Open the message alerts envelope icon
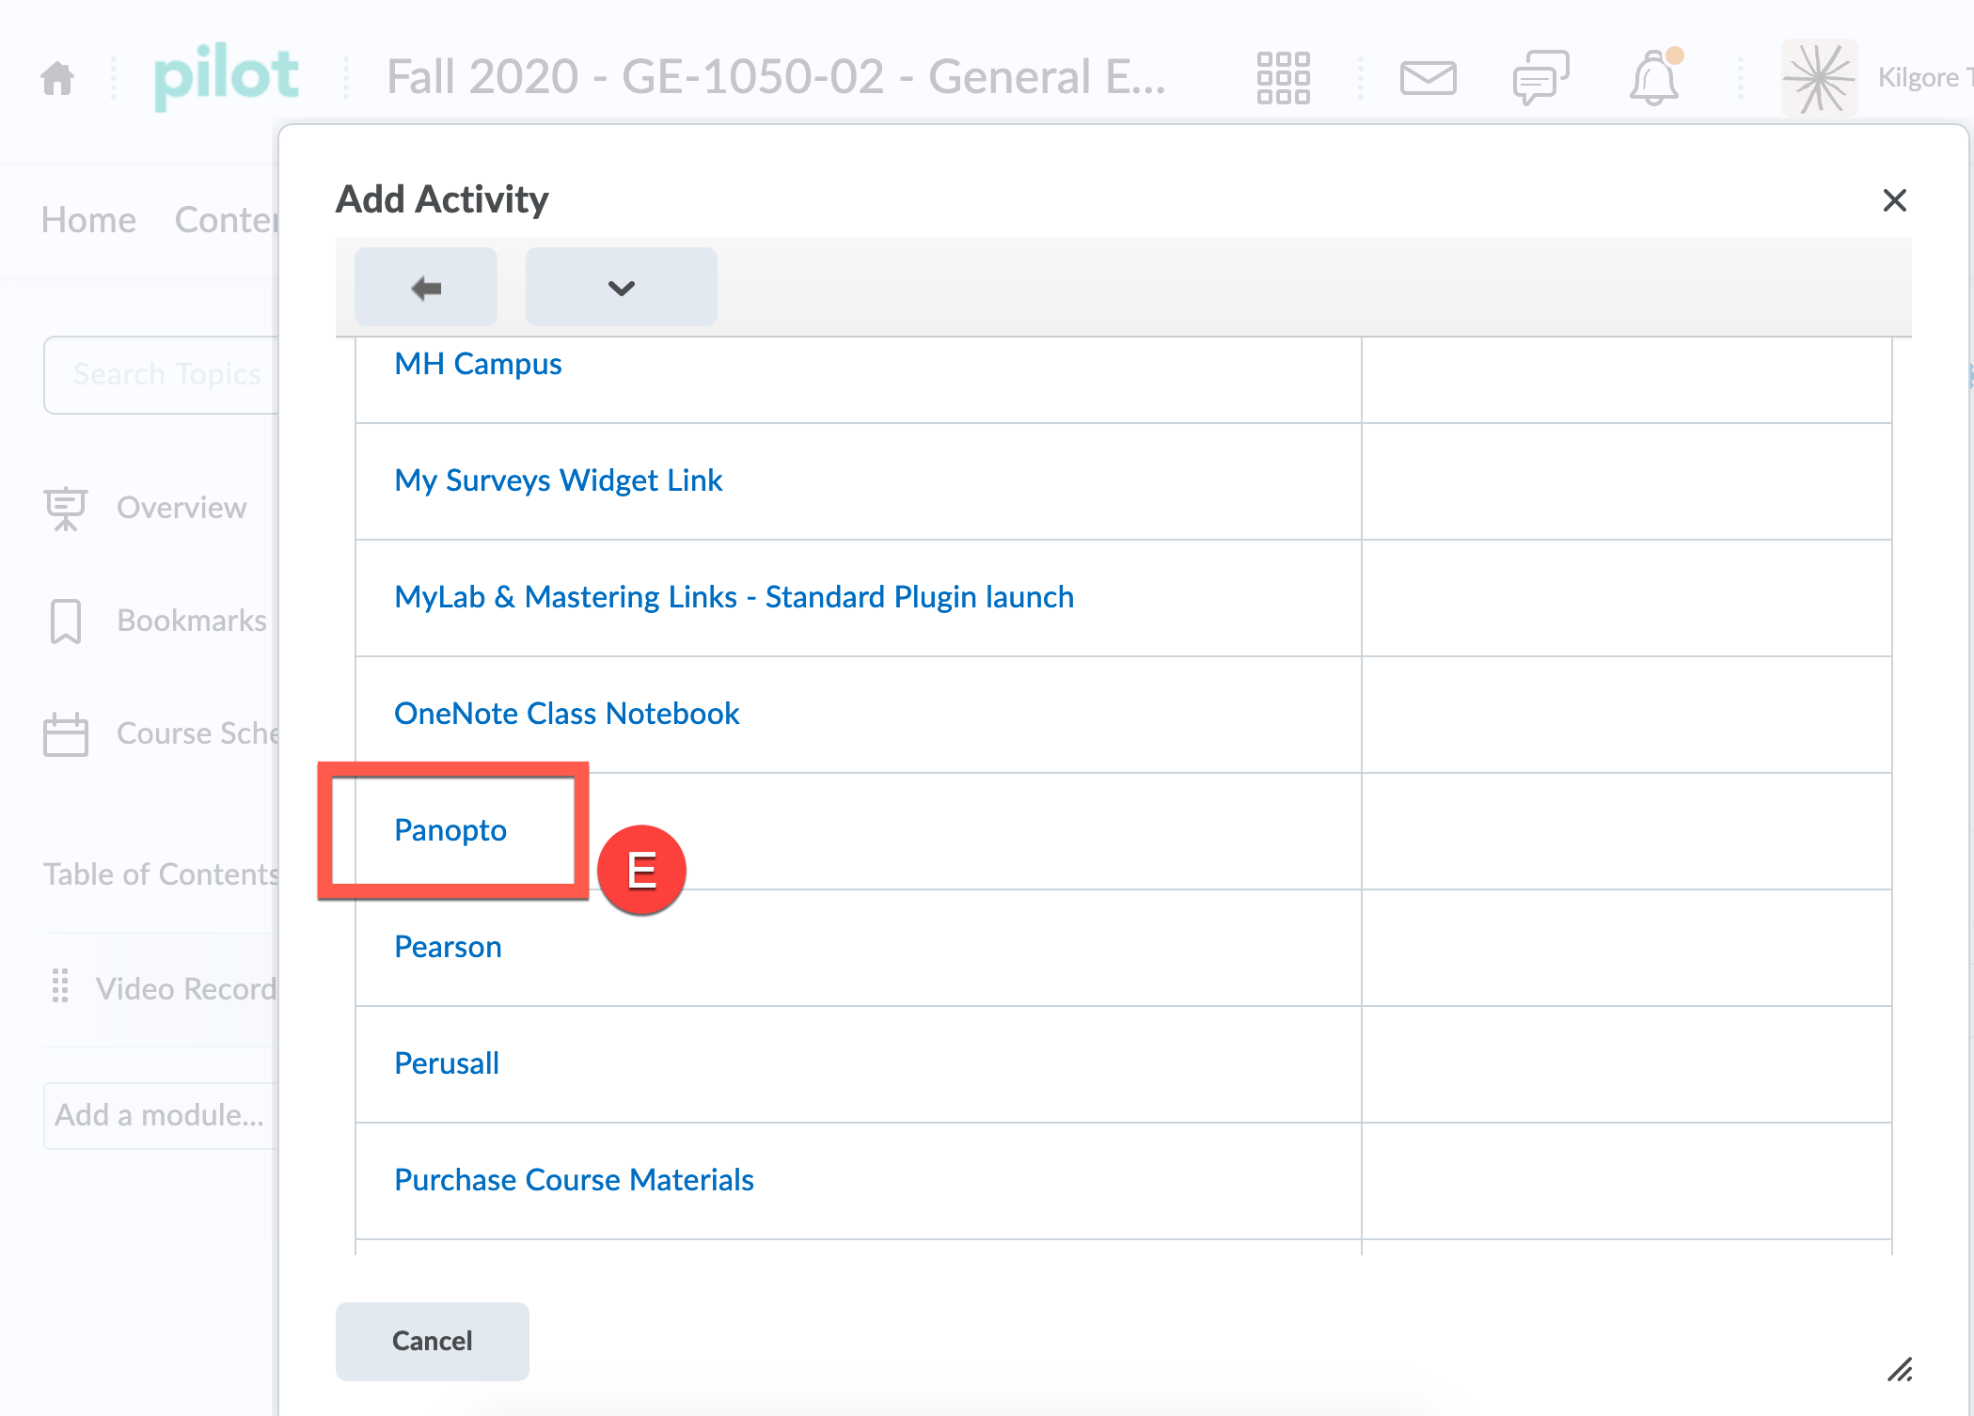Screen dimensions: 1974x1416 1428,77
